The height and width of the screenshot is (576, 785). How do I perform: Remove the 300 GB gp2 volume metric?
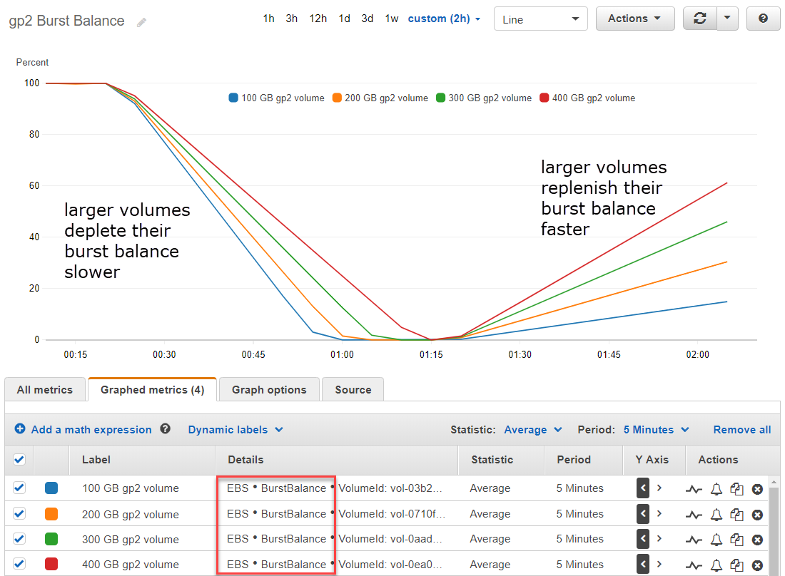pyautogui.click(x=757, y=540)
